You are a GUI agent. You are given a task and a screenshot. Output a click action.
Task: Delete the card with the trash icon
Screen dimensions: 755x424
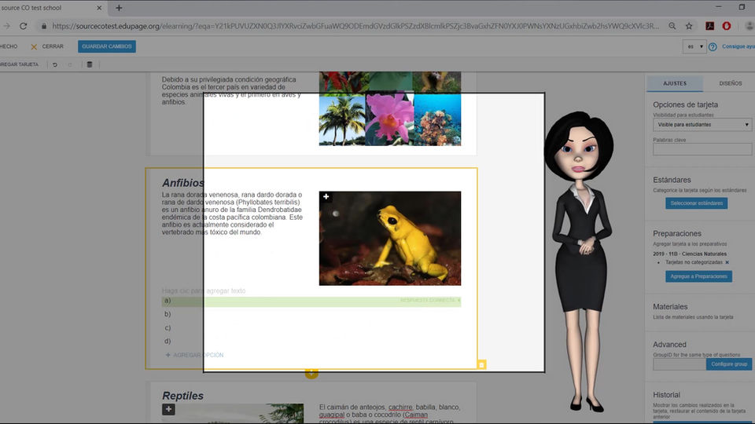pos(90,64)
